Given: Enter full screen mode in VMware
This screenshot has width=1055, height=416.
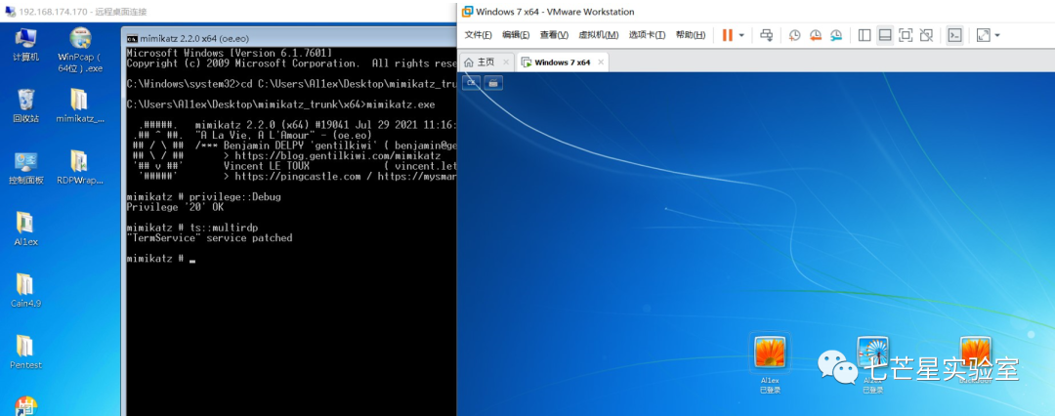Looking at the screenshot, I should click(x=906, y=35).
